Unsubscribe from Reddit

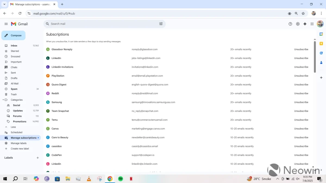point(301,94)
